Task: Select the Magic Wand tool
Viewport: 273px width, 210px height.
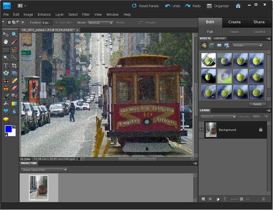Action: tap(6, 57)
